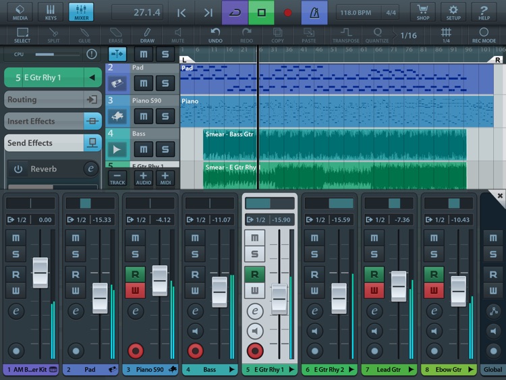Mute the Bass track in track list

point(143,149)
